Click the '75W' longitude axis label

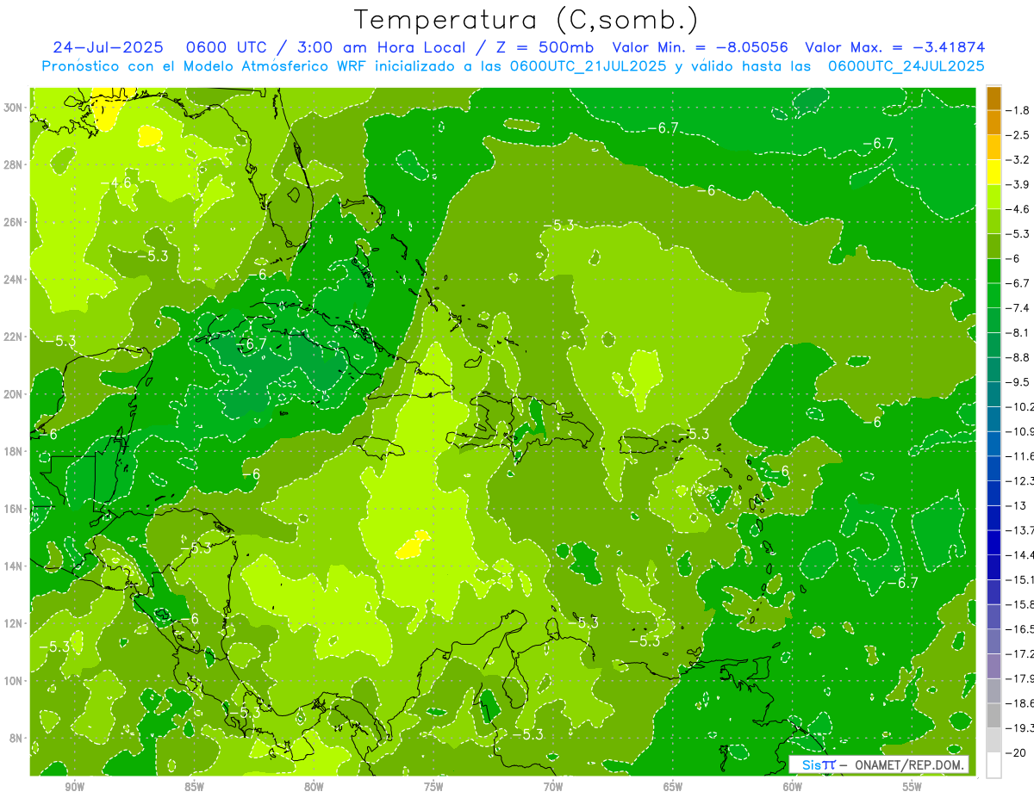coord(433,788)
